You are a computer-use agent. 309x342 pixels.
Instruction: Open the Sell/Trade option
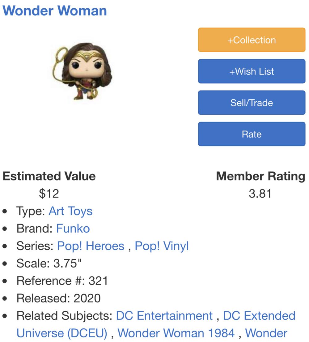click(251, 102)
